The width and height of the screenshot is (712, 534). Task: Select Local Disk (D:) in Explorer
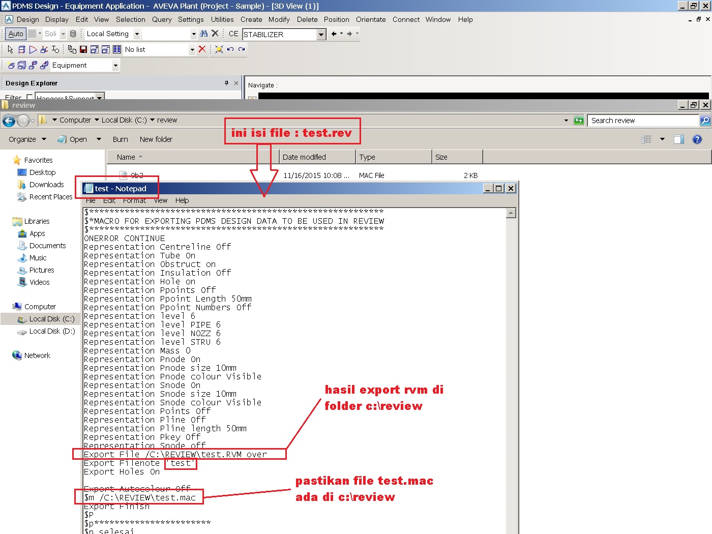(x=52, y=331)
